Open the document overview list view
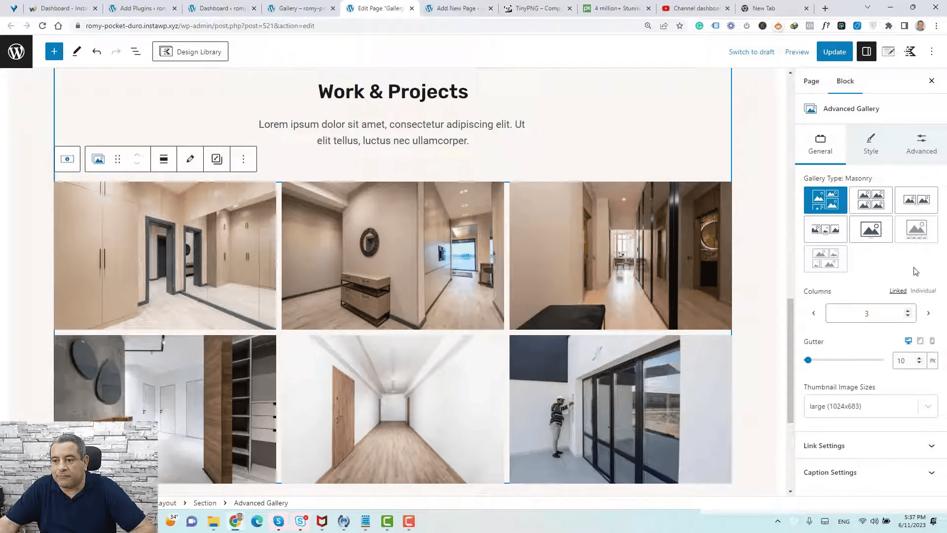The height and width of the screenshot is (533, 947). [x=136, y=51]
